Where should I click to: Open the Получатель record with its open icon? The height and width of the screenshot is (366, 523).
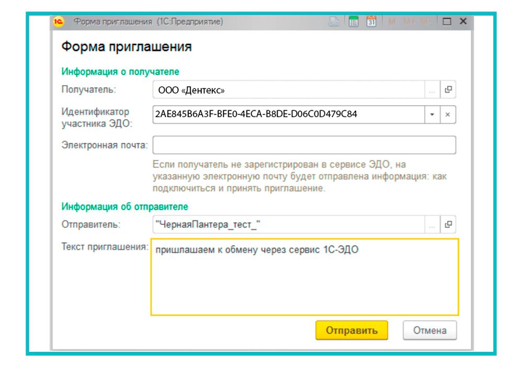click(x=448, y=89)
